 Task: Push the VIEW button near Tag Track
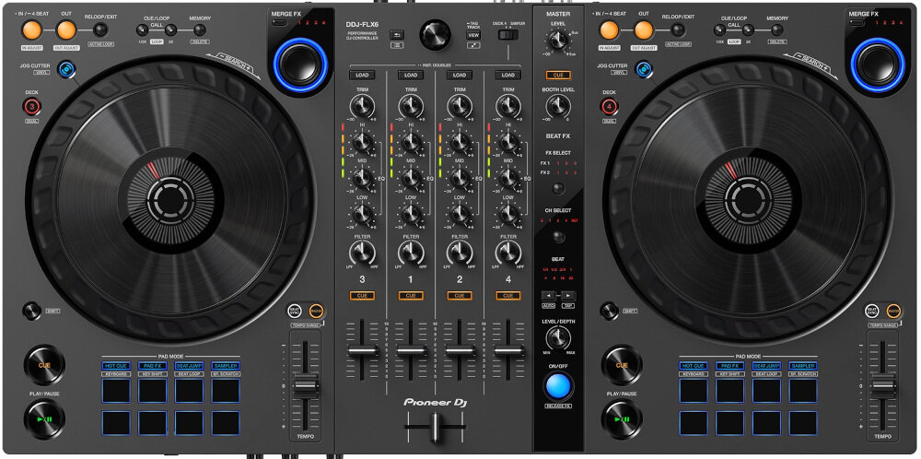click(x=473, y=35)
